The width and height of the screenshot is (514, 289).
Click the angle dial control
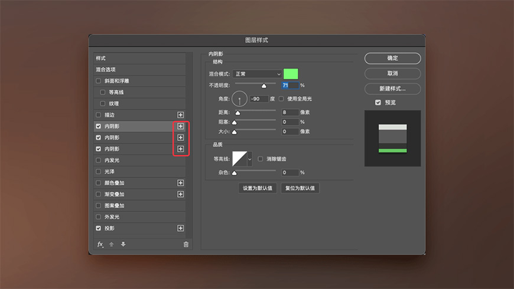pos(240,99)
